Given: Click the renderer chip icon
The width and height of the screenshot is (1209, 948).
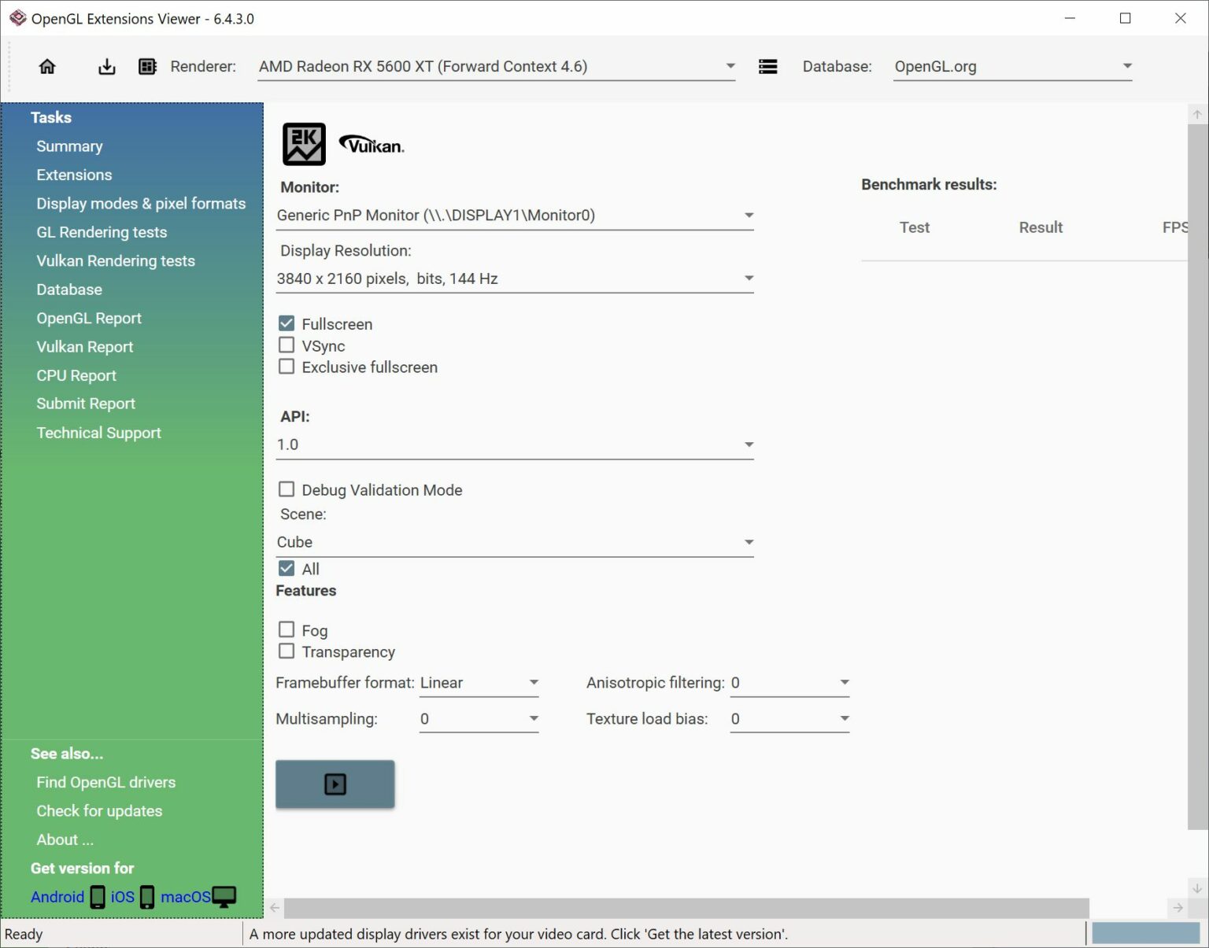Looking at the screenshot, I should pos(147,67).
